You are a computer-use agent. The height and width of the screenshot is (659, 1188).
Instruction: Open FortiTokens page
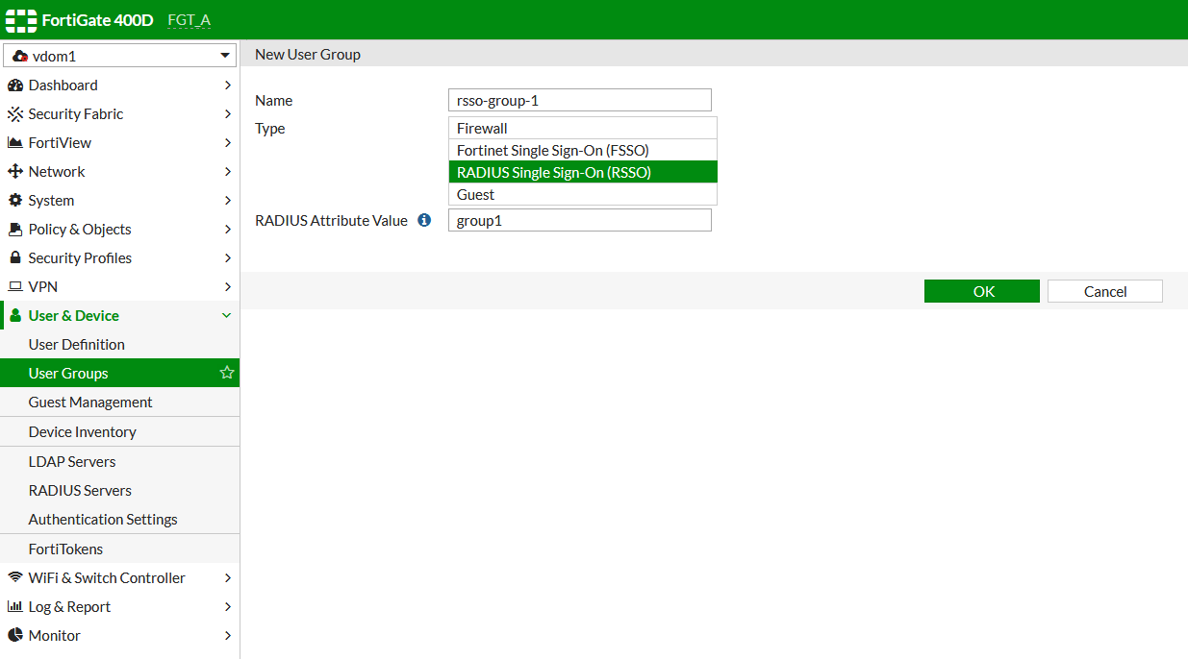tap(119, 549)
